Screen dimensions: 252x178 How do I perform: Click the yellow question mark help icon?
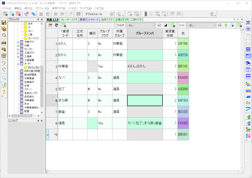tap(4, 92)
